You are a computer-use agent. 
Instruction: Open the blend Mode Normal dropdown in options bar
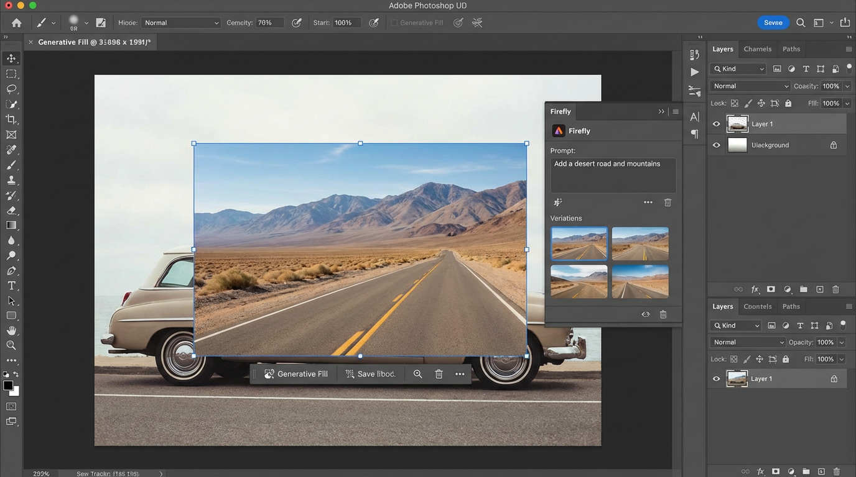181,23
